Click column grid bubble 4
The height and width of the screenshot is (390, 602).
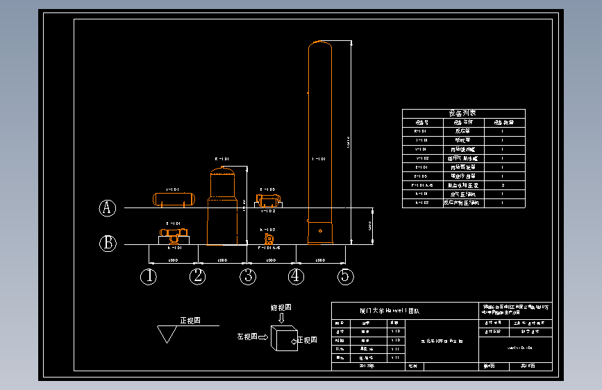coord(296,276)
